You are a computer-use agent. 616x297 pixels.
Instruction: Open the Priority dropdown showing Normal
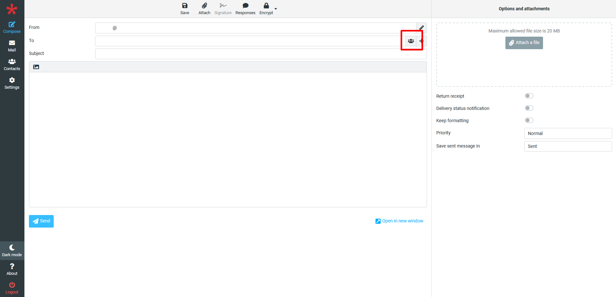568,133
